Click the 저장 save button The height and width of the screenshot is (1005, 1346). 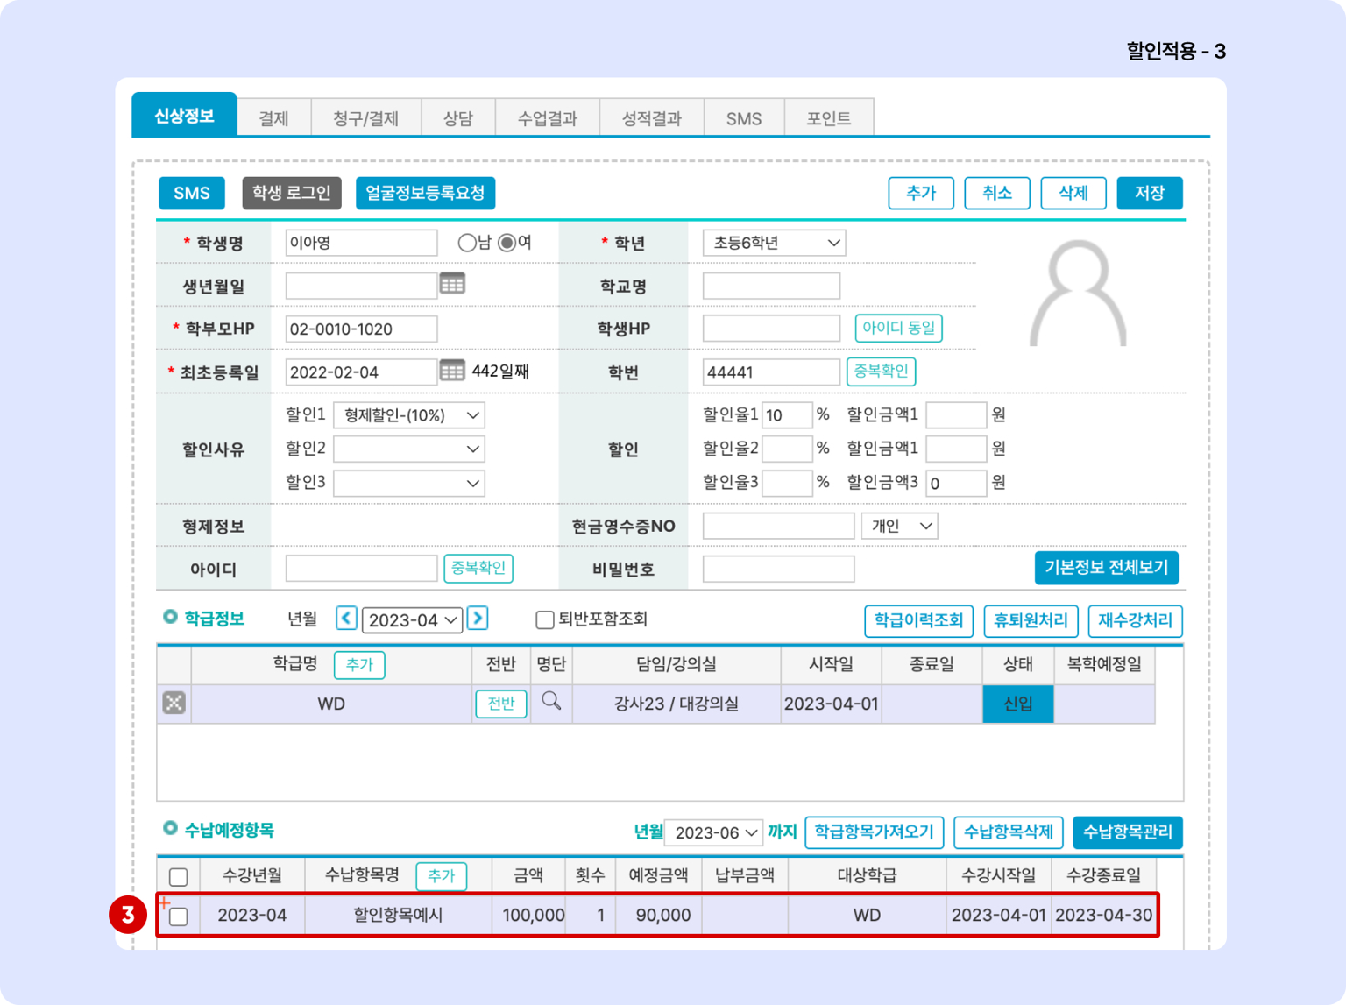click(1149, 193)
